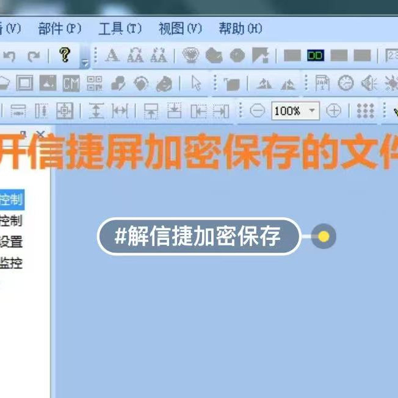The image size is (398, 398).
Task: Click the yellow question mark Help icon
Action: coord(65,55)
